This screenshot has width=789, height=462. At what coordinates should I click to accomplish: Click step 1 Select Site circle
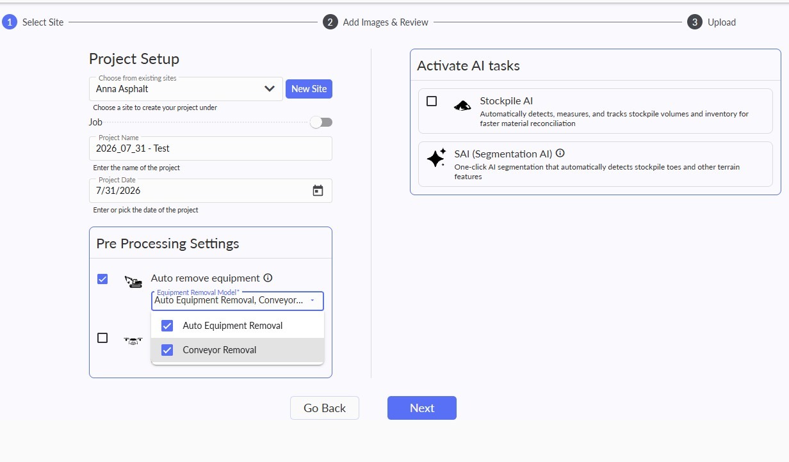(x=9, y=22)
